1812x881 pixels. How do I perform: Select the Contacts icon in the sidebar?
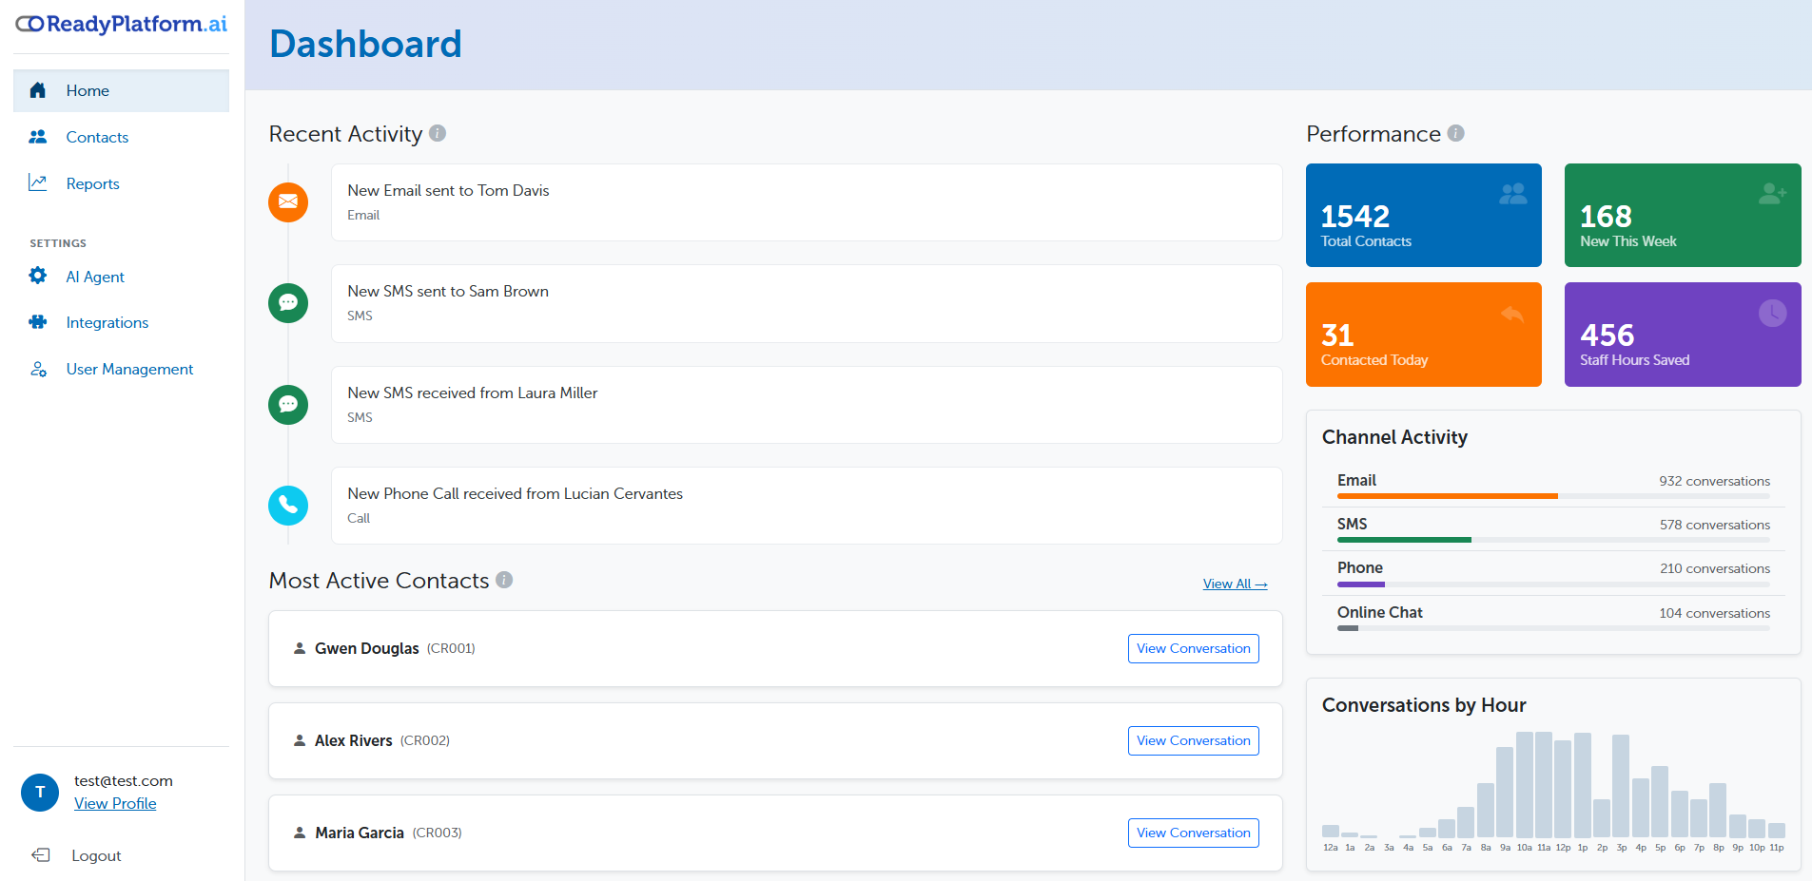click(x=38, y=137)
